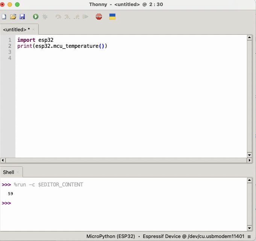Open the interpreter menu icon in the status bar

249,236
